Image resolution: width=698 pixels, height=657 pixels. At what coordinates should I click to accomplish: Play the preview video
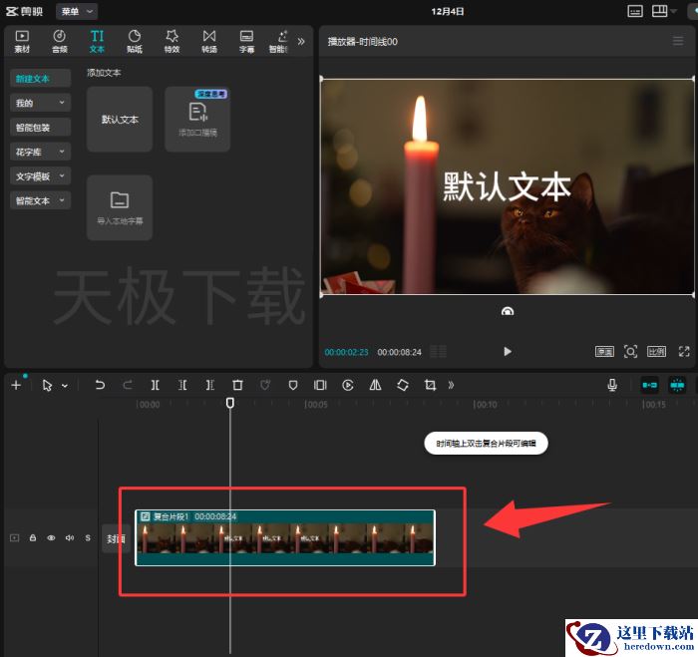point(508,352)
